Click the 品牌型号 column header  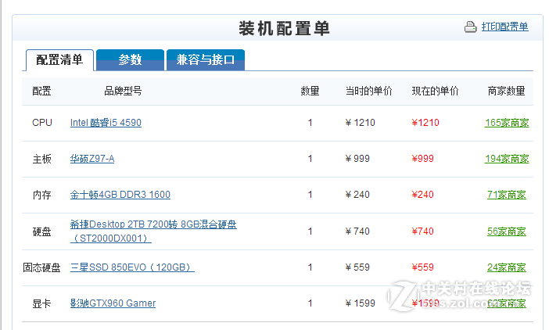[x=123, y=91]
